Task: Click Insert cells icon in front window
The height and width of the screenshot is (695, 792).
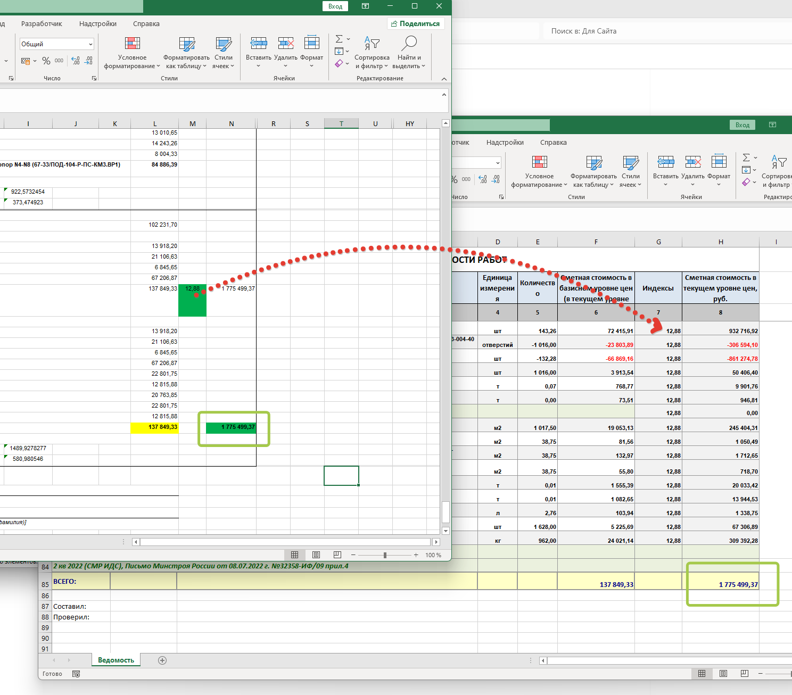Action: click(258, 44)
